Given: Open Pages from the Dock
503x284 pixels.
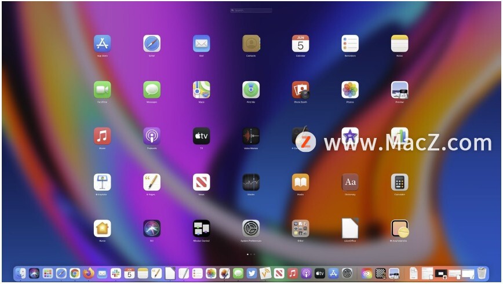Looking at the screenshot, I should (x=156, y=274).
